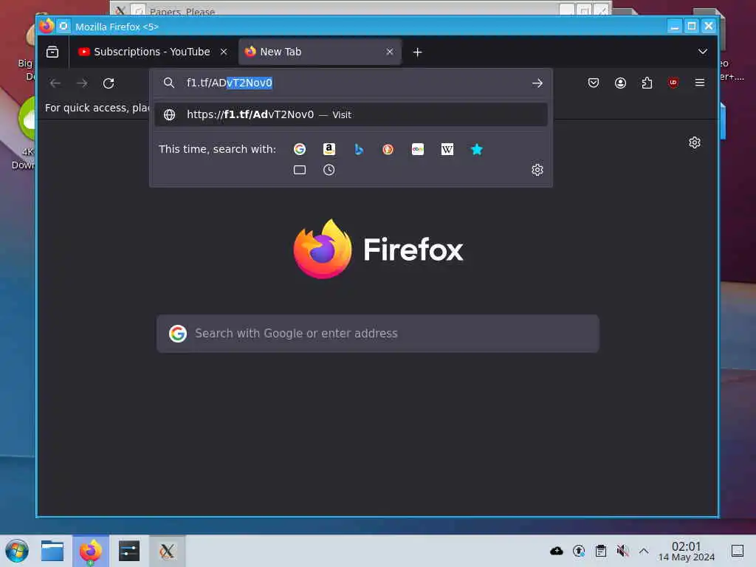
Task: Open system settings sliders taskbar icon
Action: [x=128, y=551]
